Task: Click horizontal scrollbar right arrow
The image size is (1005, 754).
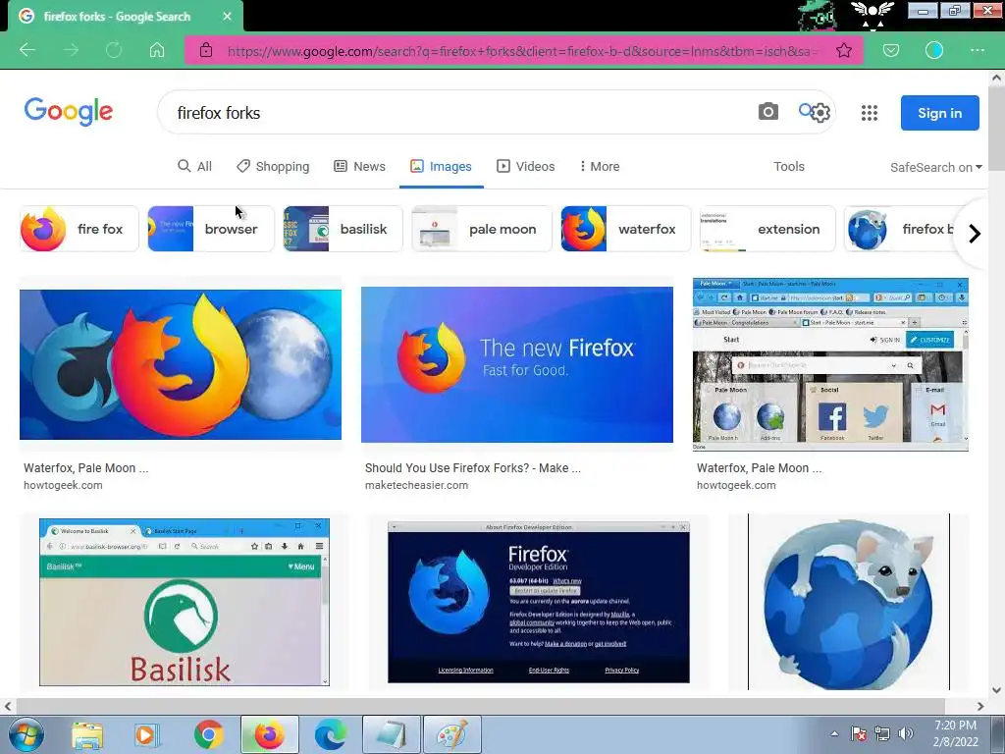Action: (x=980, y=707)
